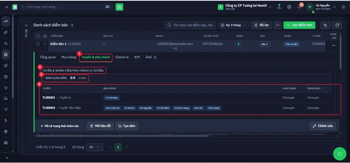Star the Điểm Bán 1 row
350x163 pixels.
pyautogui.click(x=45, y=44)
